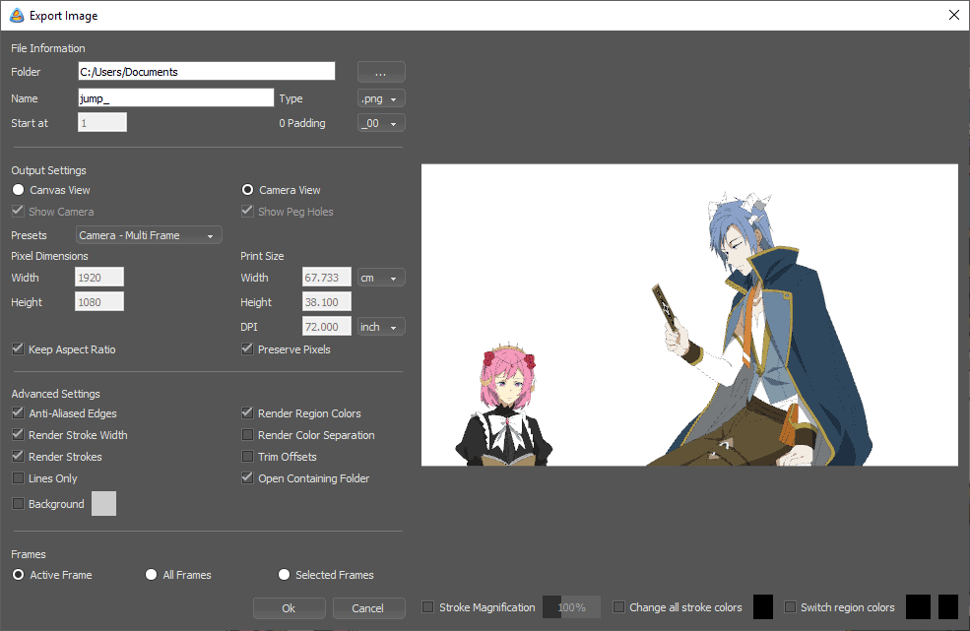Click the Print Size Width field 67.733
970x631 pixels.
327,278
